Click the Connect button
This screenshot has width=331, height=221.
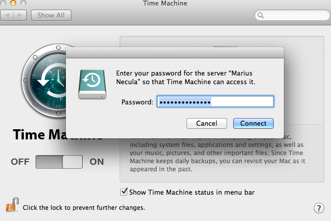(253, 123)
